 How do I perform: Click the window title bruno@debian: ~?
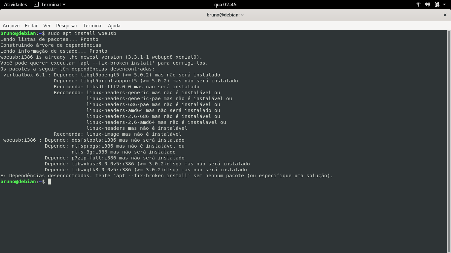pos(225,15)
